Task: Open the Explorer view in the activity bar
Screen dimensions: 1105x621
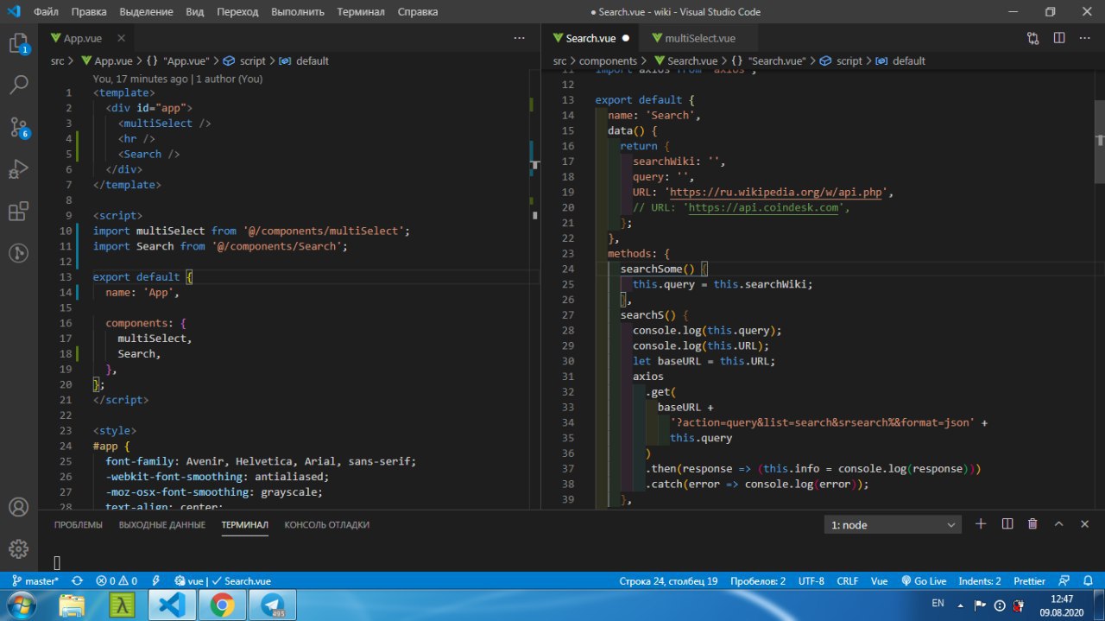Action: 18,43
